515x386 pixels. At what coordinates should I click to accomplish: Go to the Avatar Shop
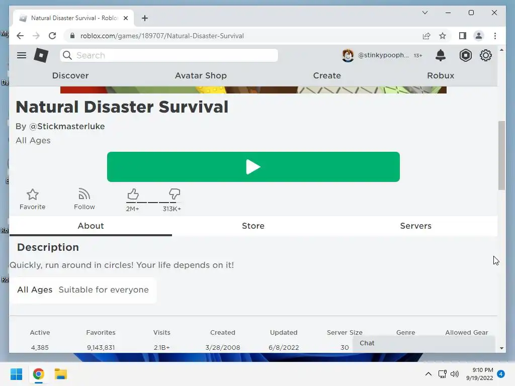(201, 75)
